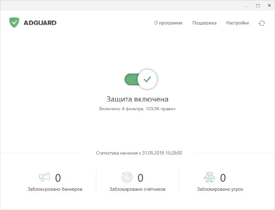This screenshot has height=210, width=275.
Task: Click the blocked threats biohazard icon
Action: coord(209,177)
